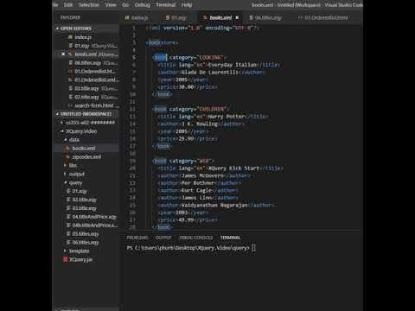Open the Debug menu
Viewport: 415px width, 311px height.
143,5
